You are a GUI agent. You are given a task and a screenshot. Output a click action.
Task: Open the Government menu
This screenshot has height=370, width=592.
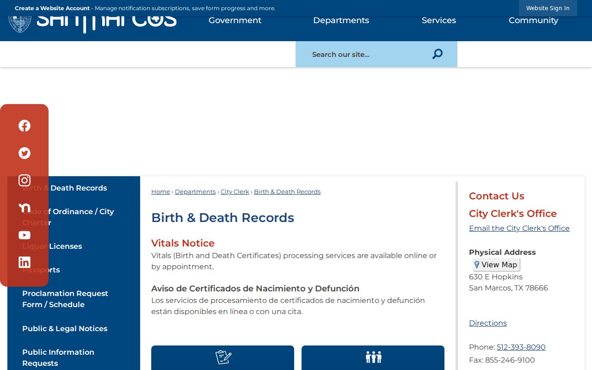coord(235,20)
